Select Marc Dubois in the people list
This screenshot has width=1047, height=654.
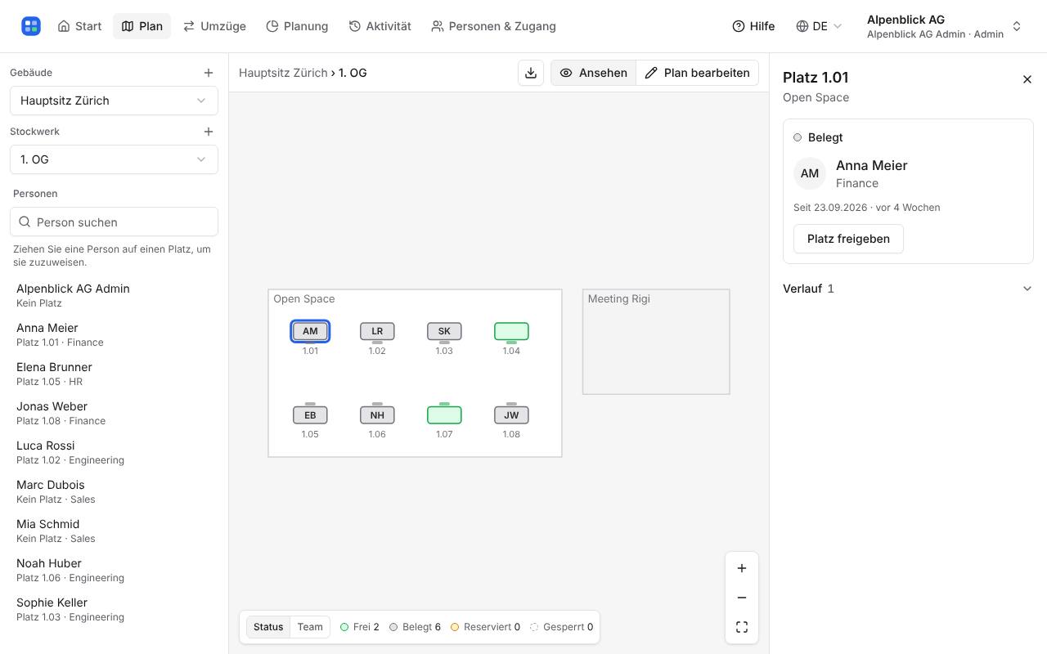coord(114,491)
